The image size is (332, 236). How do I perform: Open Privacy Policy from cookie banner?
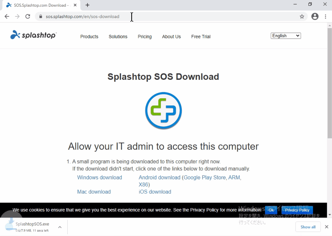pyautogui.click(x=297, y=210)
